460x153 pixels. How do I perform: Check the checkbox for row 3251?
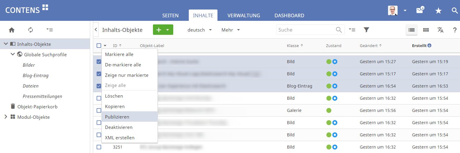click(x=99, y=147)
